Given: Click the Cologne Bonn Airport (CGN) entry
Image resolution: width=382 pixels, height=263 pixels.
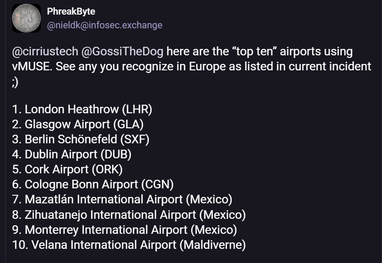Looking at the screenshot, I should 93,184.
